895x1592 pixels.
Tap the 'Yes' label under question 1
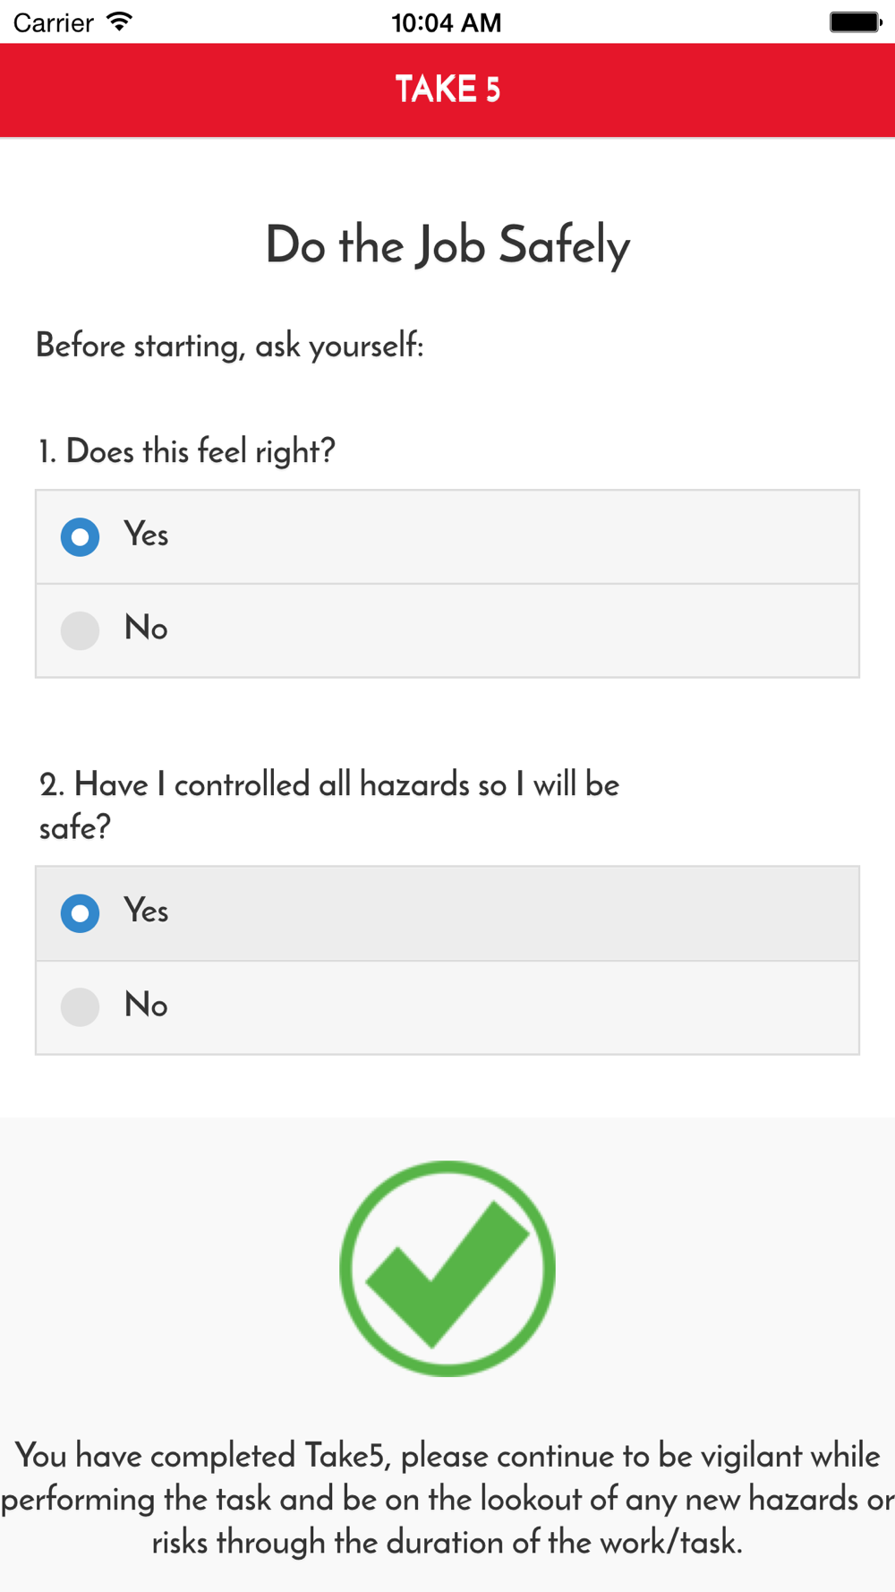pyautogui.click(x=146, y=535)
